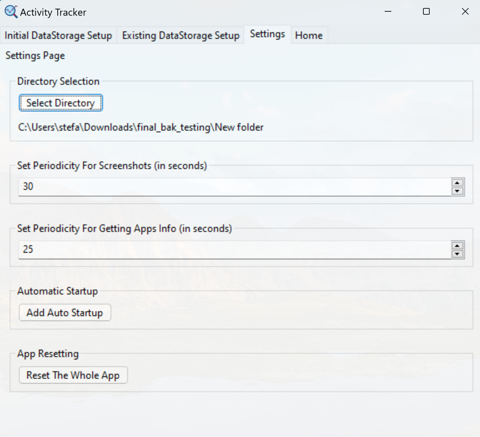480x437 pixels.
Task: Click the Directory Selection group label
Action: [x=58, y=81]
